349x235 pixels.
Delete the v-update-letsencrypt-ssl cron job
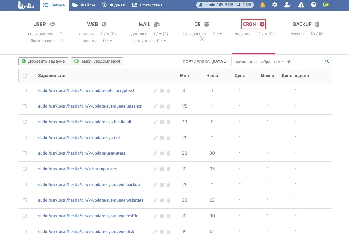(x=169, y=91)
